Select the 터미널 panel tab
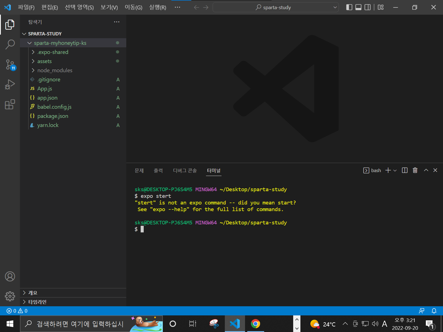 pyautogui.click(x=214, y=171)
